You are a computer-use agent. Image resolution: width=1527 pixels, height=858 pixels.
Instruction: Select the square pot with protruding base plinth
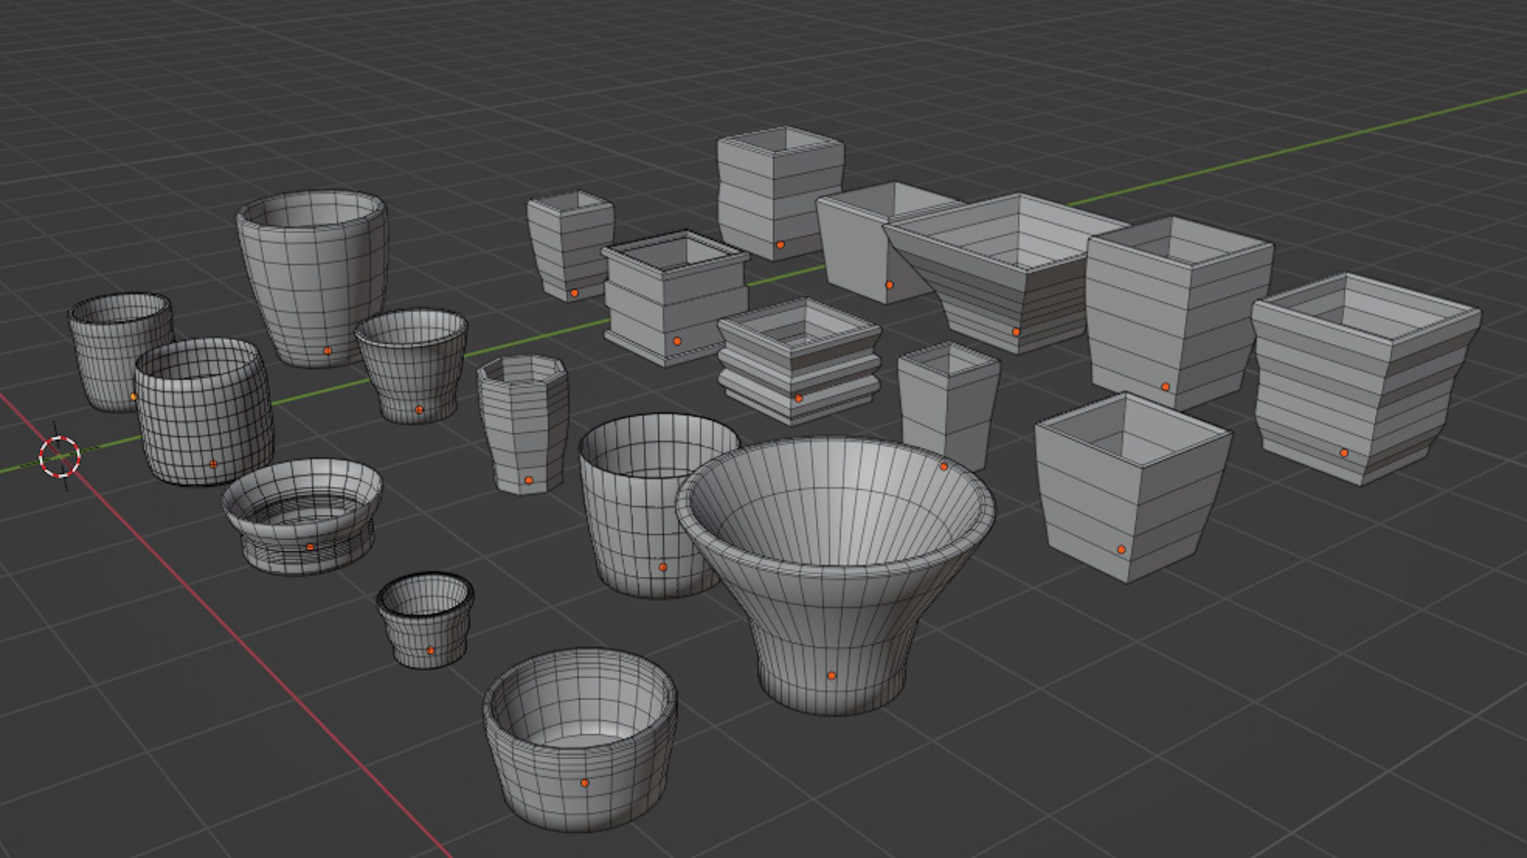[674, 298]
